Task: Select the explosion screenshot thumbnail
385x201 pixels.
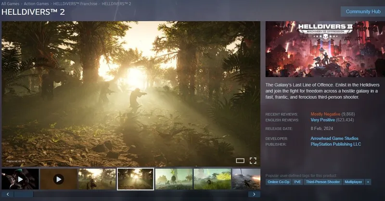Action: [x=246, y=179]
